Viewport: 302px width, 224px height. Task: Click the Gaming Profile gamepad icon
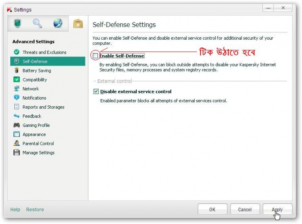click(x=16, y=125)
